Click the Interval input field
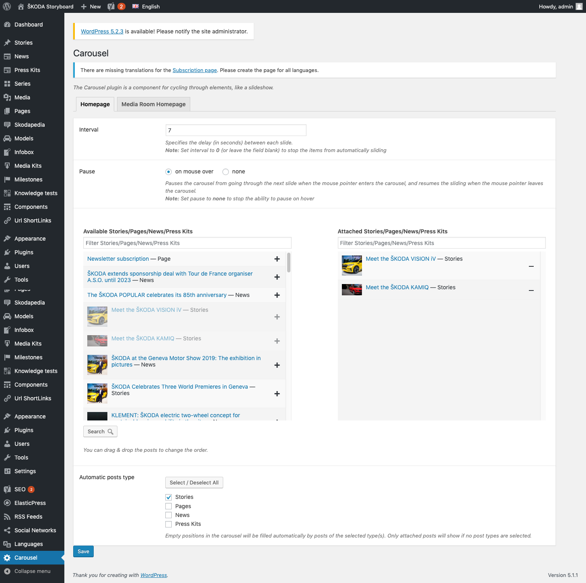Image resolution: width=586 pixels, height=583 pixels. pos(236,130)
